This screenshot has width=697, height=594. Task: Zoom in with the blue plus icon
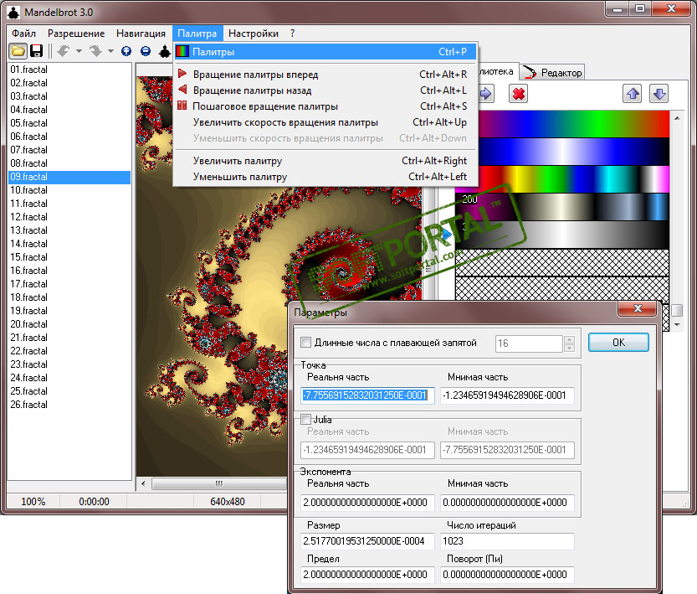pos(126,51)
